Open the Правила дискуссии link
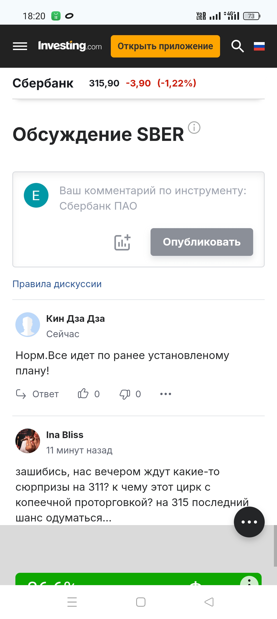277x619 pixels. pos(57,284)
